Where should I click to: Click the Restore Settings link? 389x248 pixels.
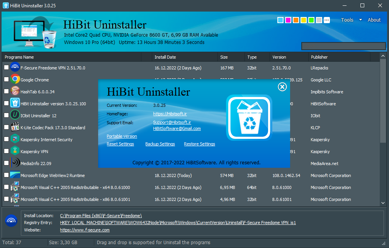tap(199, 144)
